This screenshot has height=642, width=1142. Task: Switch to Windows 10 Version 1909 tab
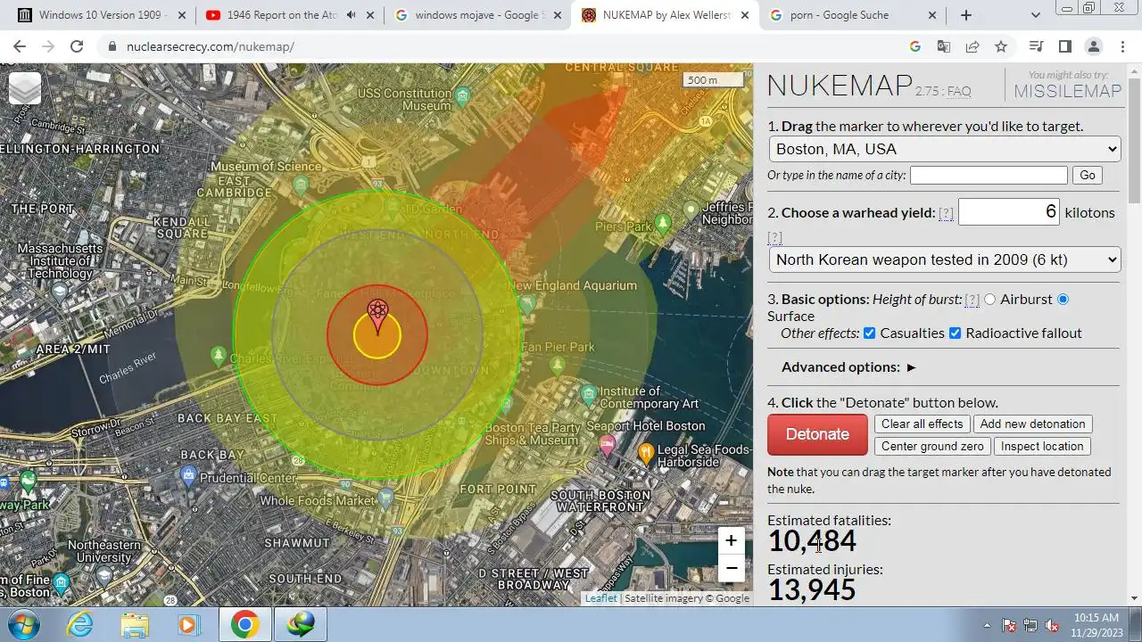point(100,15)
